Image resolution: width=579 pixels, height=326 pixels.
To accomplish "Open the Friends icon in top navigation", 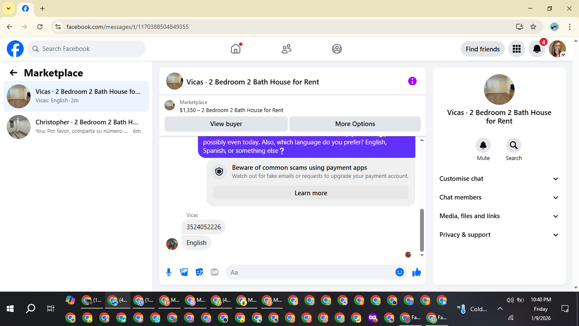I will (287, 49).
